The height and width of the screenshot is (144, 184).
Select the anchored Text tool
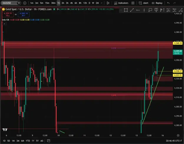tap(156, 10)
